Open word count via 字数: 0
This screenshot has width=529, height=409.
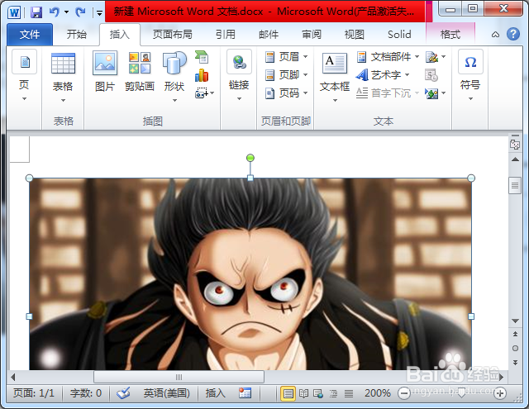click(86, 393)
